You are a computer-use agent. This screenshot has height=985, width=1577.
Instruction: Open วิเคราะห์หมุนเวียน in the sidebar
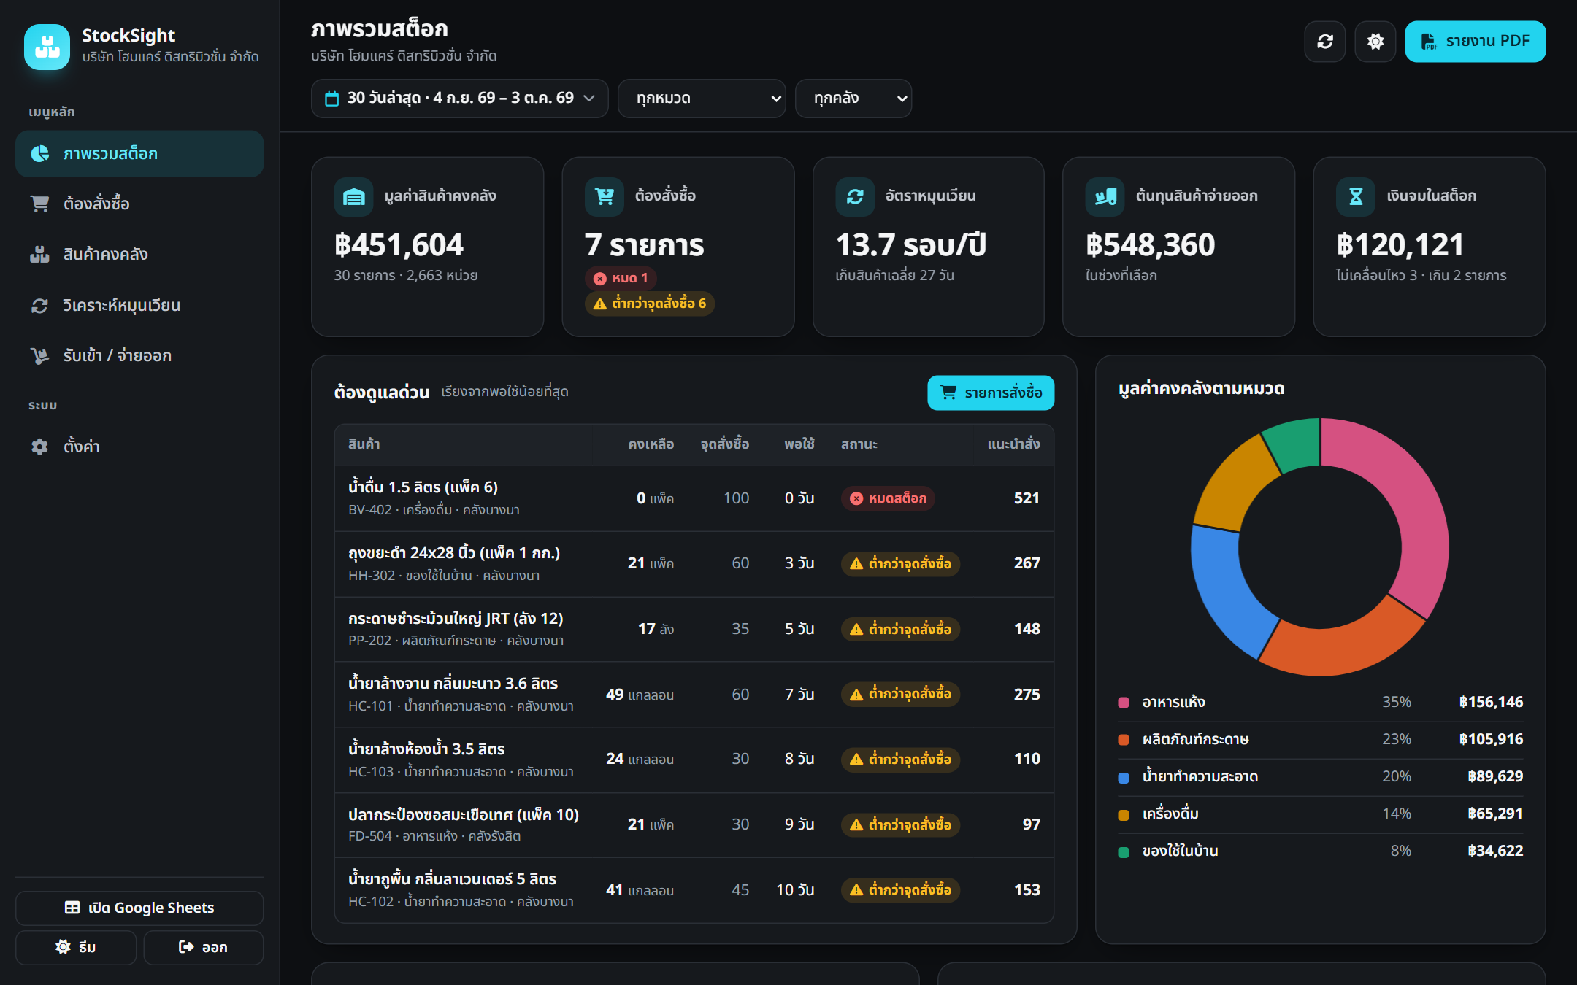(139, 306)
